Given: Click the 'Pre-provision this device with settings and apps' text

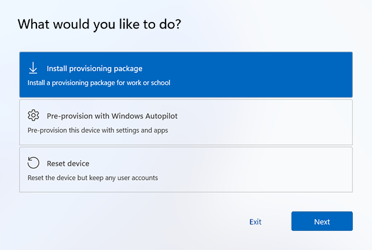Looking at the screenshot, I should tap(98, 130).
